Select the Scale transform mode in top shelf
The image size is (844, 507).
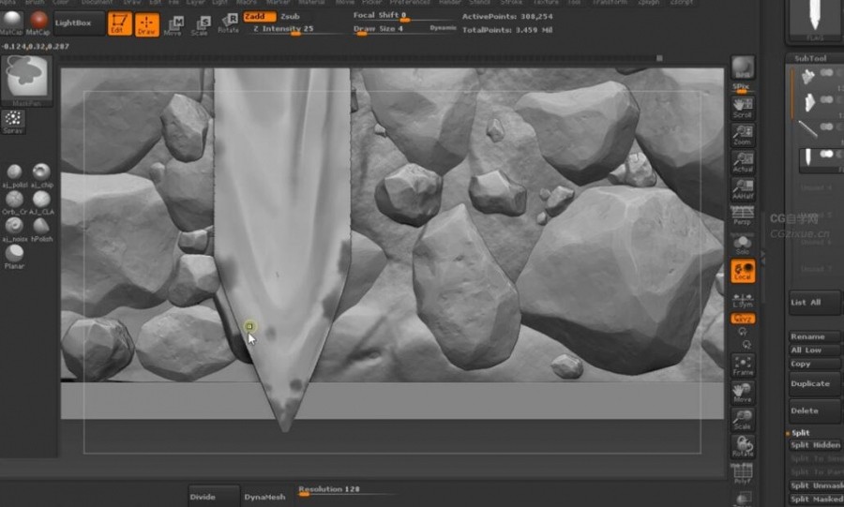[201, 25]
